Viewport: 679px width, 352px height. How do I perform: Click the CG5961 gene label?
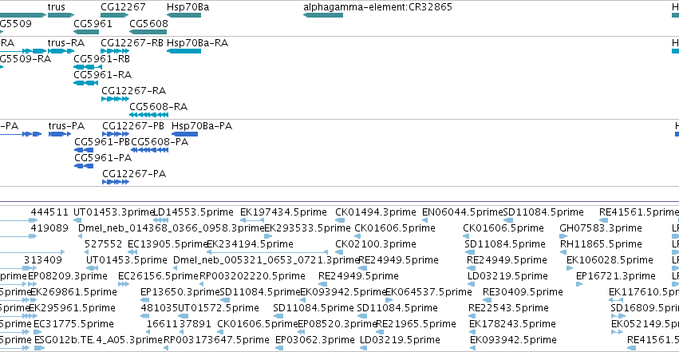click(93, 24)
